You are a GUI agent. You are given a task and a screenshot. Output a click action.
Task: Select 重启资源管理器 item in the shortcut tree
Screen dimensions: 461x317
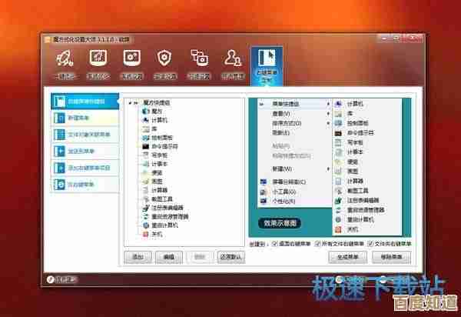point(165,217)
